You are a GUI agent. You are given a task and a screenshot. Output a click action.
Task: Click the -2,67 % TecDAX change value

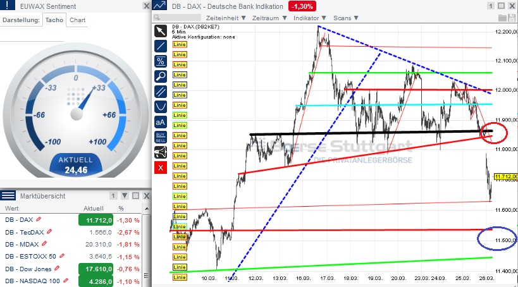pyautogui.click(x=128, y=233)
